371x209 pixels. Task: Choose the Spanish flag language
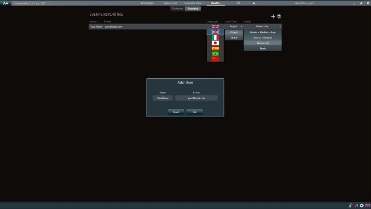coord(215,48)
